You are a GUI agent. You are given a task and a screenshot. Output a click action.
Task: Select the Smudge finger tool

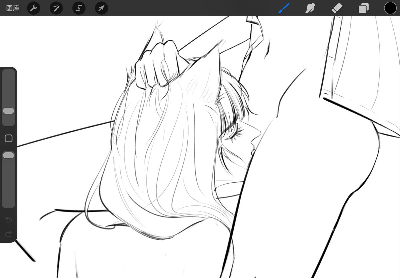click(310, 8)
